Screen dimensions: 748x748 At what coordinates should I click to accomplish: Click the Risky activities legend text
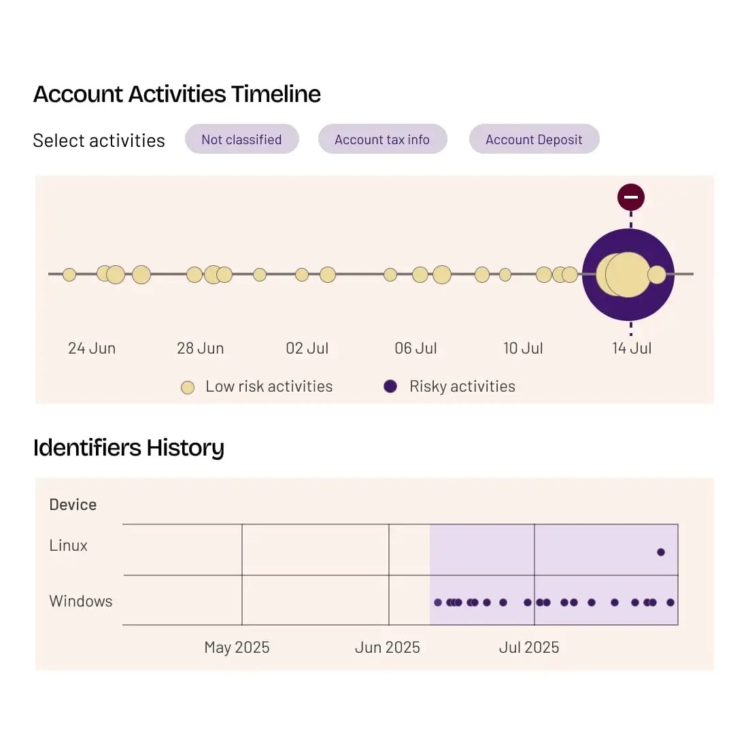coord(462,386)
